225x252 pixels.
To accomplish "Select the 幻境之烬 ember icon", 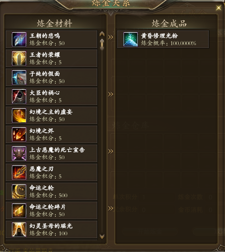I will click(x=19, y=135).
